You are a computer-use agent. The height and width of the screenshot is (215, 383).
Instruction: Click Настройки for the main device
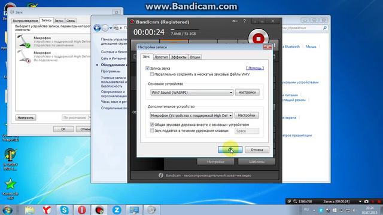coord(247,92)
